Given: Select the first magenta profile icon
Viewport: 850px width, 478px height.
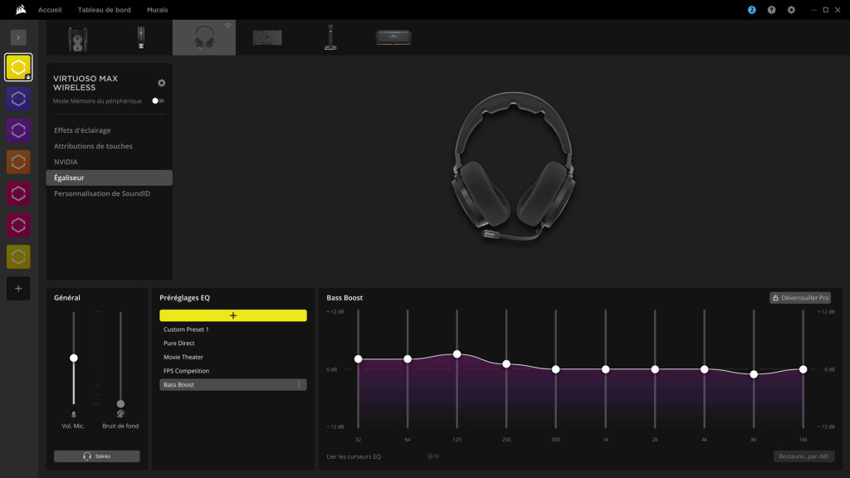Looking at the screenshot, I should tap(18, 193).
